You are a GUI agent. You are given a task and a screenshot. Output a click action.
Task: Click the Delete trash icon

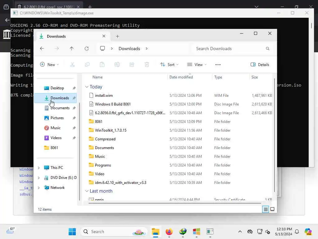tap(147, 65)
